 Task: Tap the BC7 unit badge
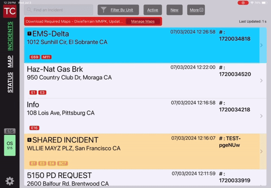62,163
